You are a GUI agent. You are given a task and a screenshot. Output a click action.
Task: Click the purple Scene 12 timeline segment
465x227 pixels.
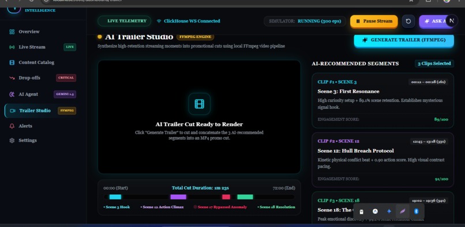[178, 197]
